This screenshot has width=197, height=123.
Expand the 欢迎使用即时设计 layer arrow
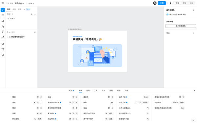coord(8,37)
